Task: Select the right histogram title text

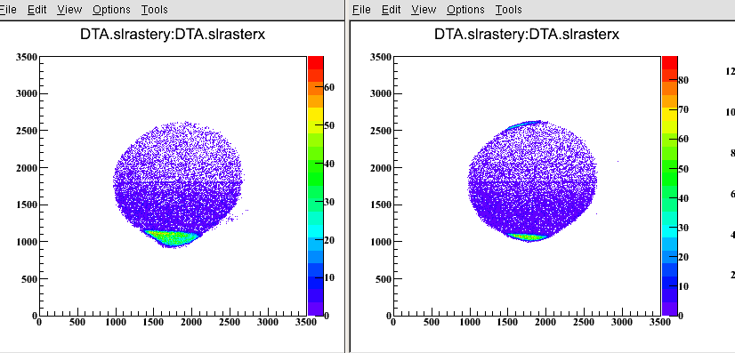Action: pyautogui.click(x=527, y=34)
